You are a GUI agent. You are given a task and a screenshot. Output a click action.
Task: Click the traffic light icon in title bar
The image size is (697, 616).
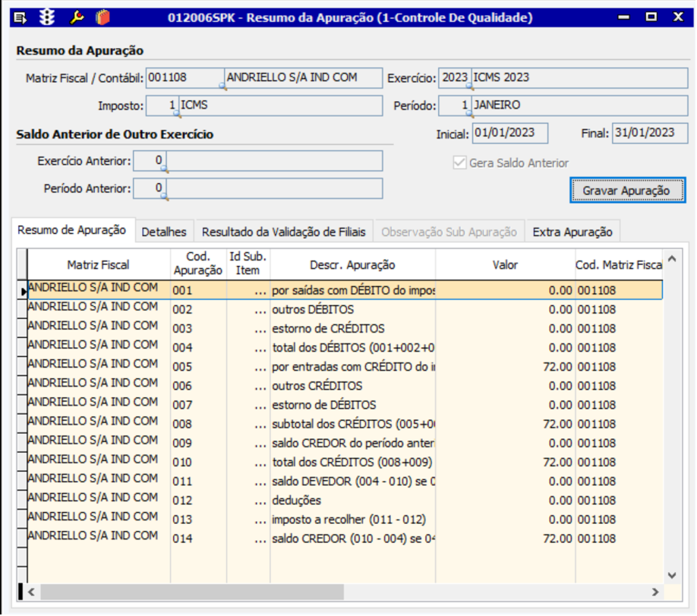[47, 17]
